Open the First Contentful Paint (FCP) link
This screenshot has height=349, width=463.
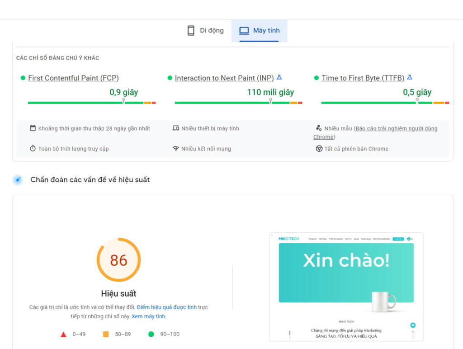click(73, 78)
